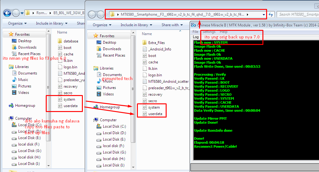Click Back arrow in left Explorer window

pos(7,13)
